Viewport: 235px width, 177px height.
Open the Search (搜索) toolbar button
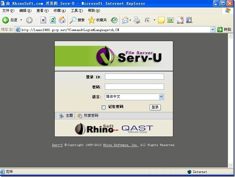click(77, 20)
